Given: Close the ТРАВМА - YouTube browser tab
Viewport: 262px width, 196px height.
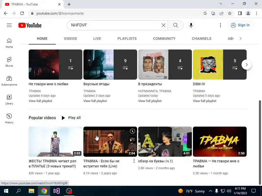Looking at the screenshot, I should pyautogui.click(x=59, y=4).
